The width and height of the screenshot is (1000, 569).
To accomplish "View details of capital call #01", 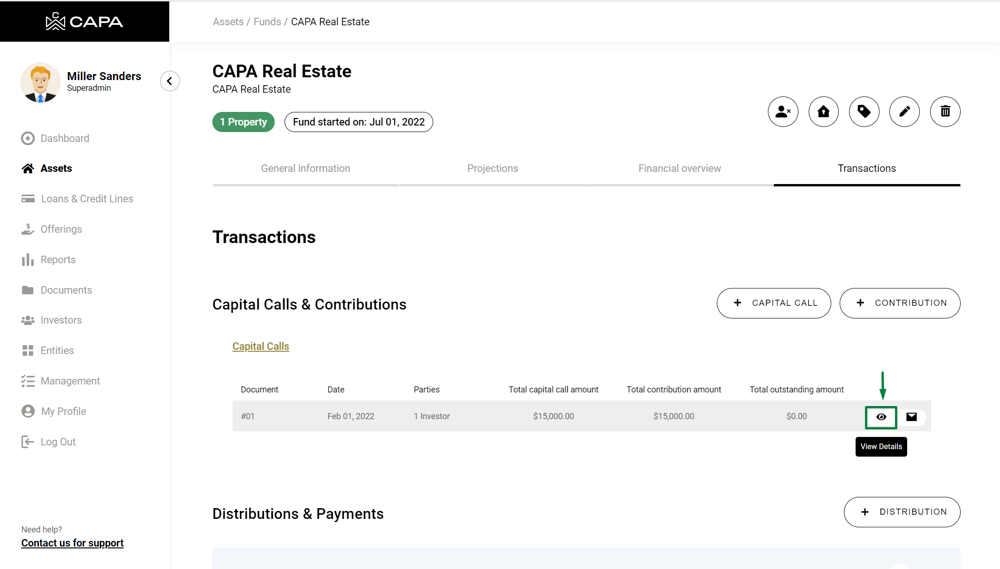I will pos(881,417).
